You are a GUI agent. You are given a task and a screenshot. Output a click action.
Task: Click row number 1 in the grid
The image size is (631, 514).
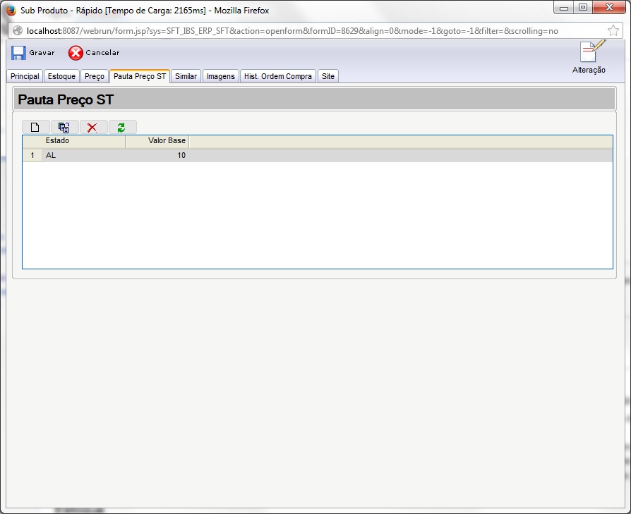click(x=32, y=156)
